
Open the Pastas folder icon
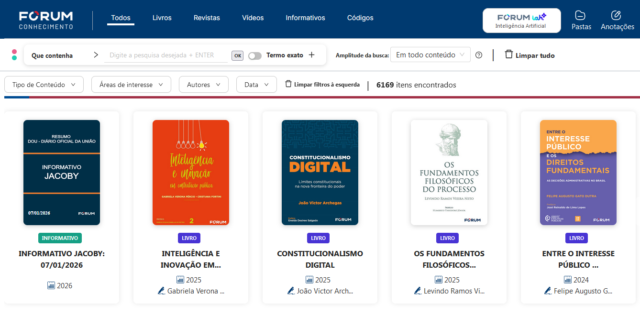point(581,15)
